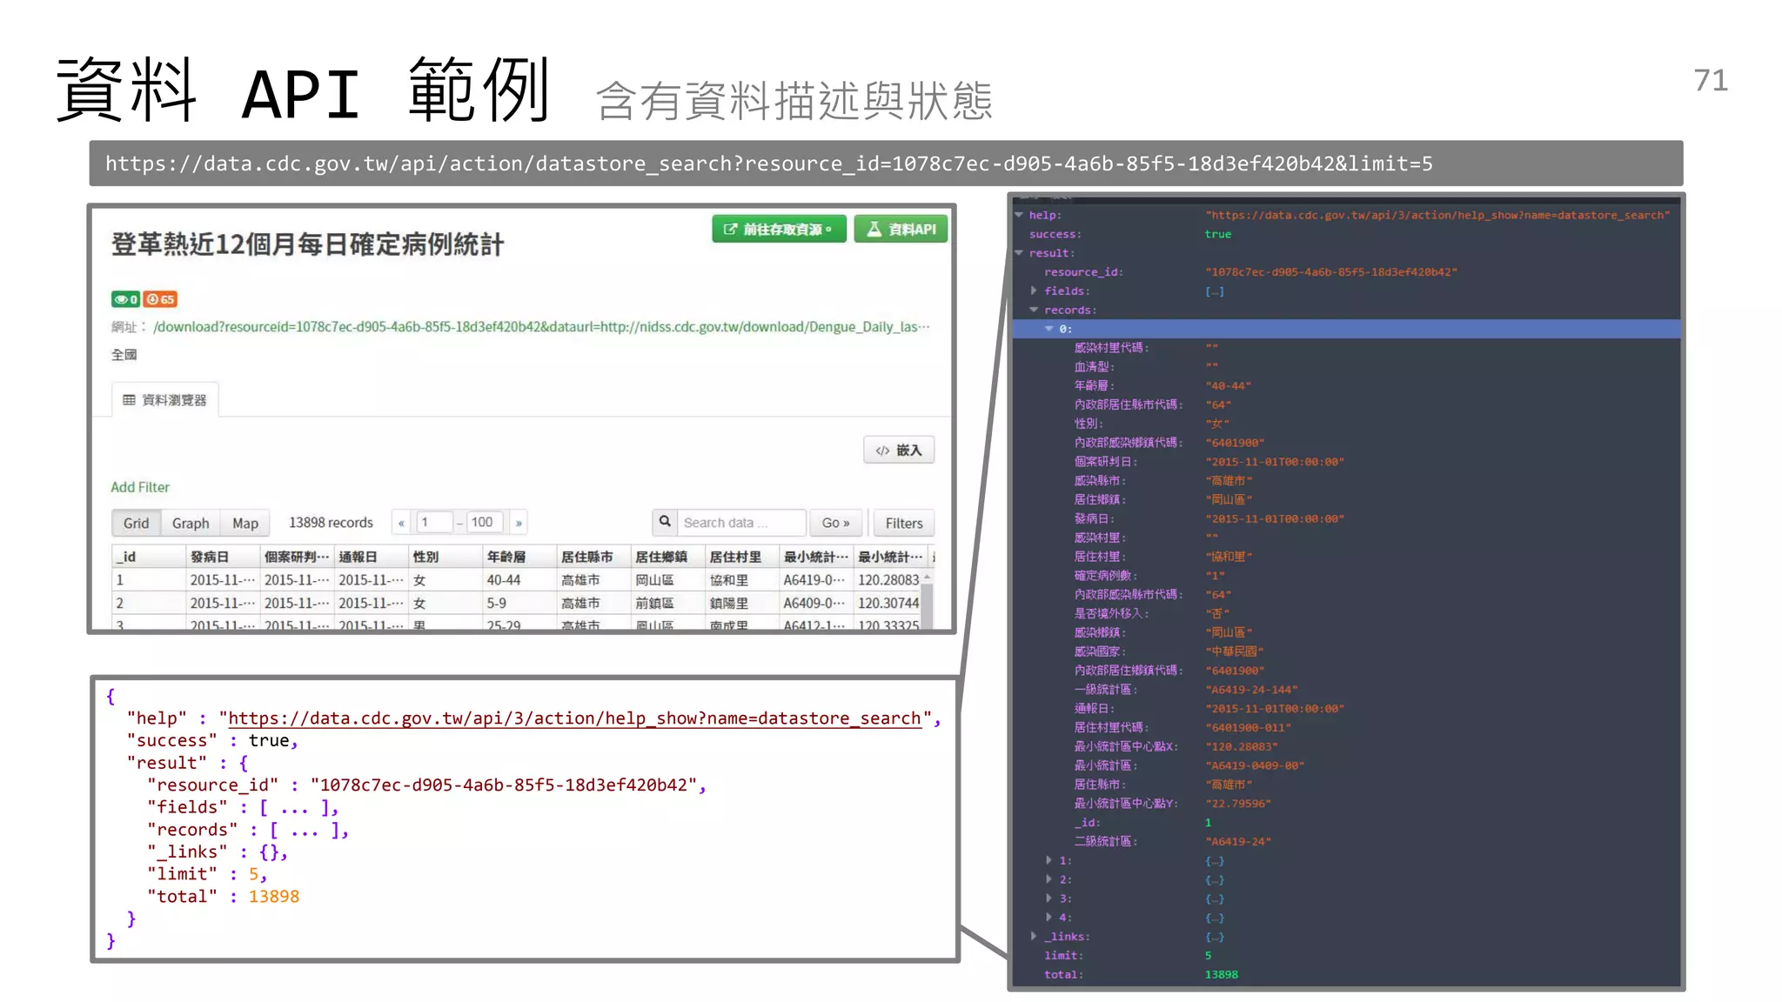Click the resource_id value in JSON viewer
Viewport: 1782px width, 1002px height.
point(1331,272)
